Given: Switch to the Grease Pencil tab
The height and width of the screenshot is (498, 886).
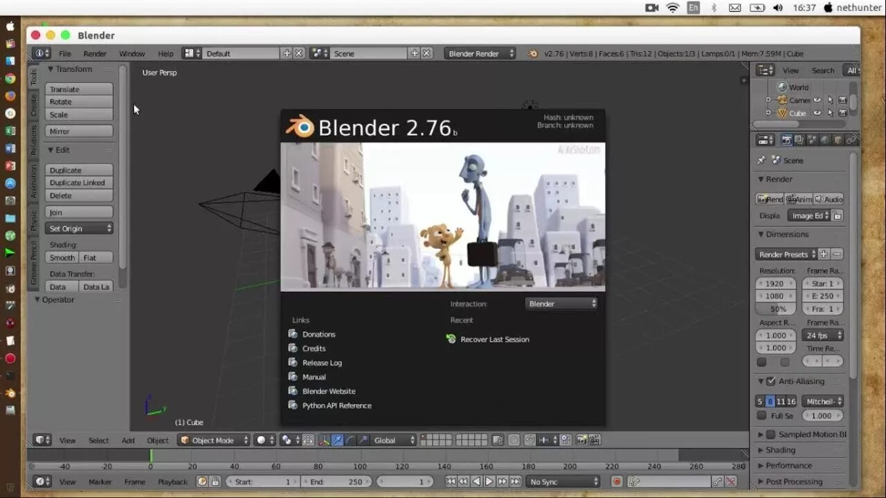Looking at the screenshot, I should tap(33, 263).
